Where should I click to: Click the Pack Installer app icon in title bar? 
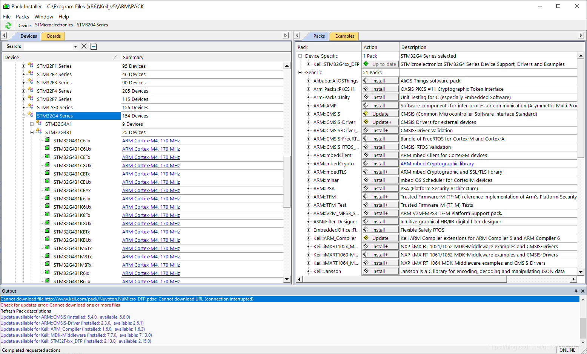pos(6,6)
